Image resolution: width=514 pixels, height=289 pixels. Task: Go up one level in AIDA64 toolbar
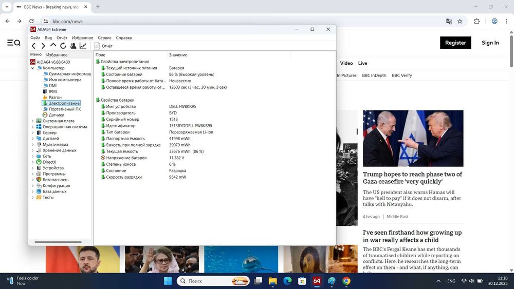point(53,46)
